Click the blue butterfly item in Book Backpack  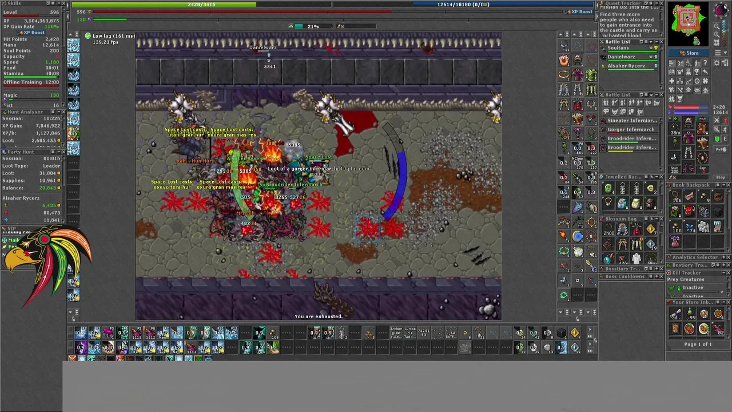[x=689, y=226]
